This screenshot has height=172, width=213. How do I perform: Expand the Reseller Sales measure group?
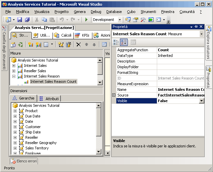(x=14, y=71)
